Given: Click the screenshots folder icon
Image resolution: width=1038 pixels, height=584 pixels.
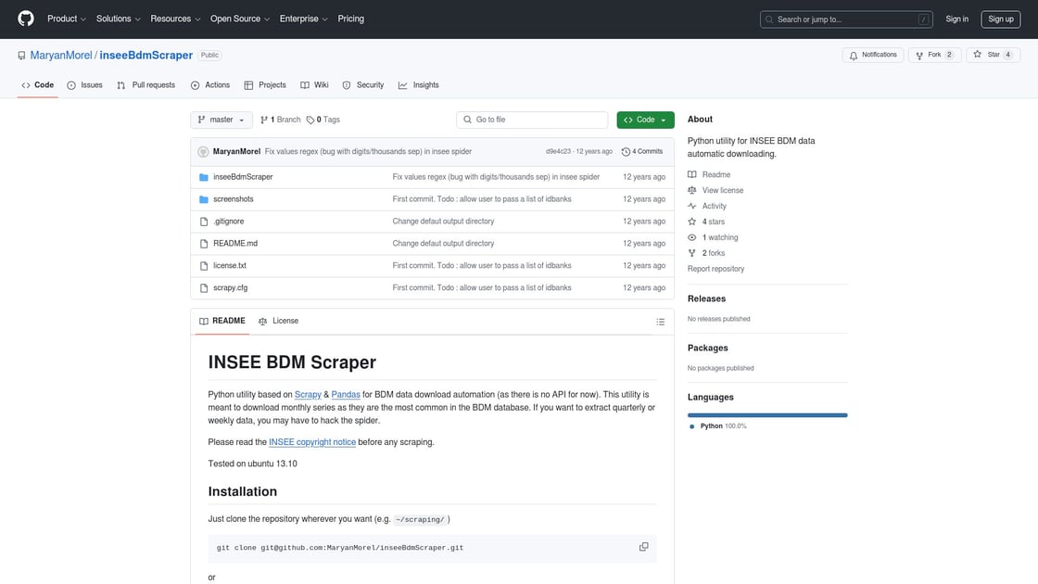Looking at the screenshot, I should click(204, 199).
